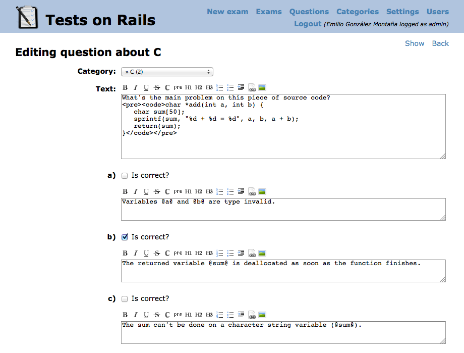Check 'Is correct?' for answer c)
This screenshot has height=353, width=464.
point(125,299)
